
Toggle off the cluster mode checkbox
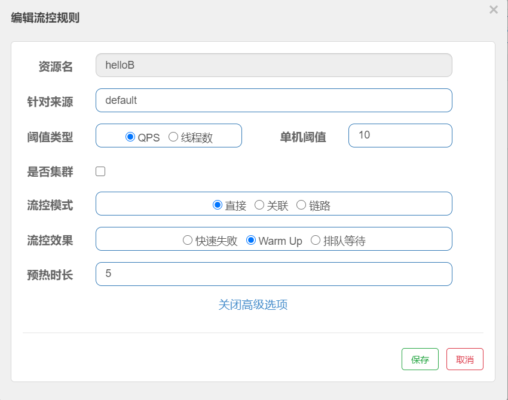pos(100,171)
